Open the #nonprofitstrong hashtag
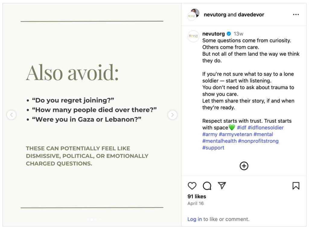This screenshot has width=309, height=229. tap(258, 141)
